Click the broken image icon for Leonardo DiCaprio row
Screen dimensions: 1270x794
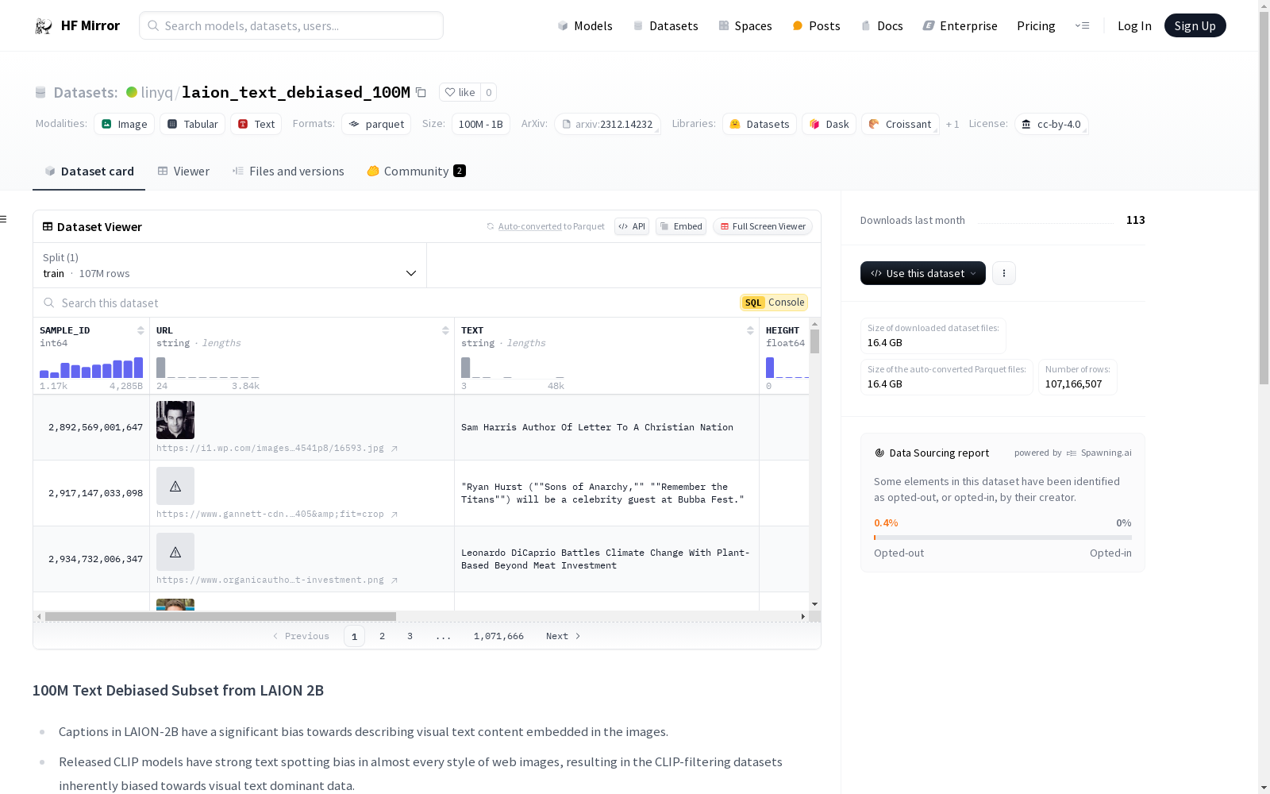[175, 552]
